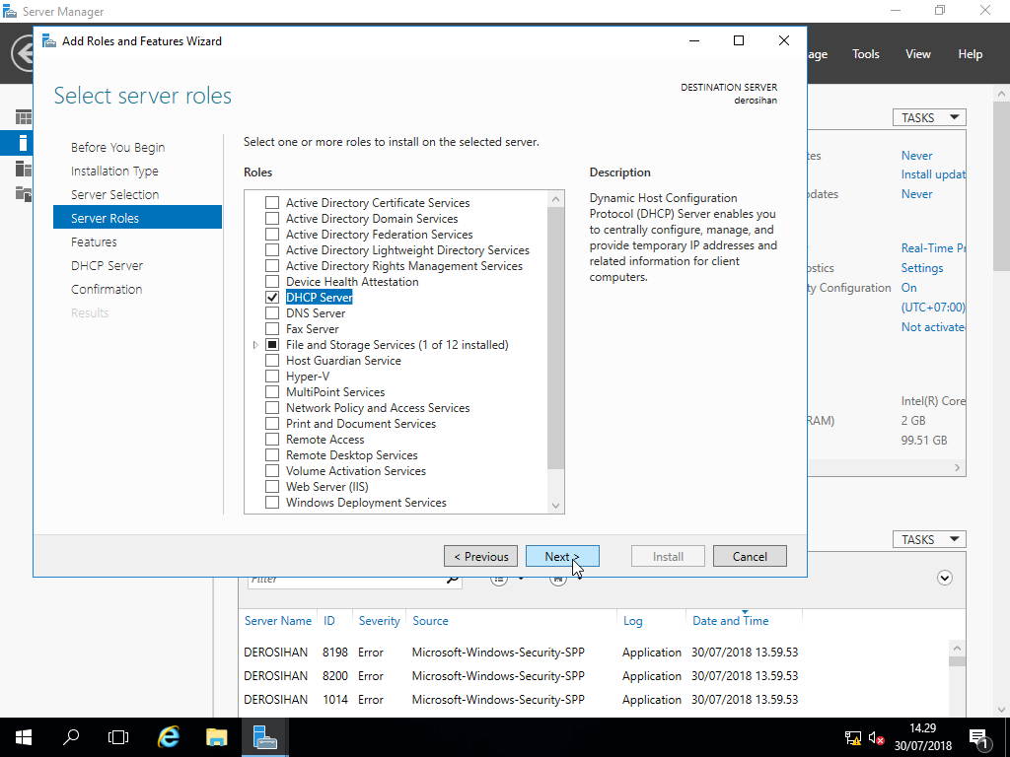Uncheck the DHCP Server role
Image resolution: width=1010 pixels, height=757 pixels.
(x=272, y=298)
